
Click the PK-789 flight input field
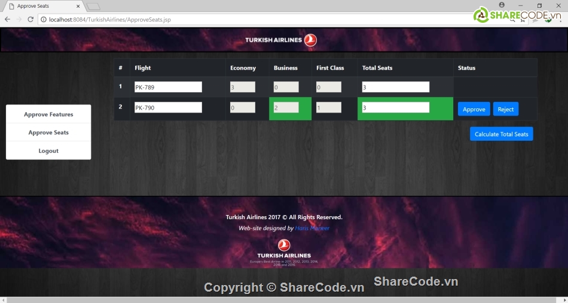tap(168, 87)
